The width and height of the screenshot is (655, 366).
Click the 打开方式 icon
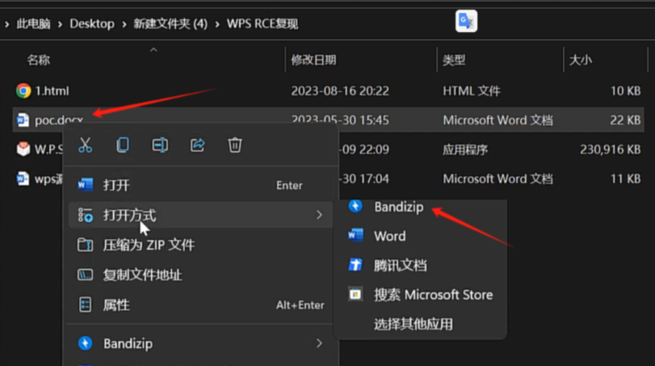point(85,215)
